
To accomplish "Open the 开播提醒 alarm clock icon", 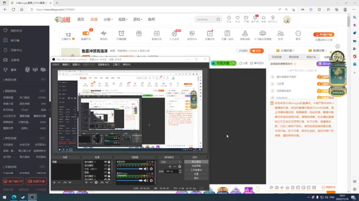I will point(121,33).
